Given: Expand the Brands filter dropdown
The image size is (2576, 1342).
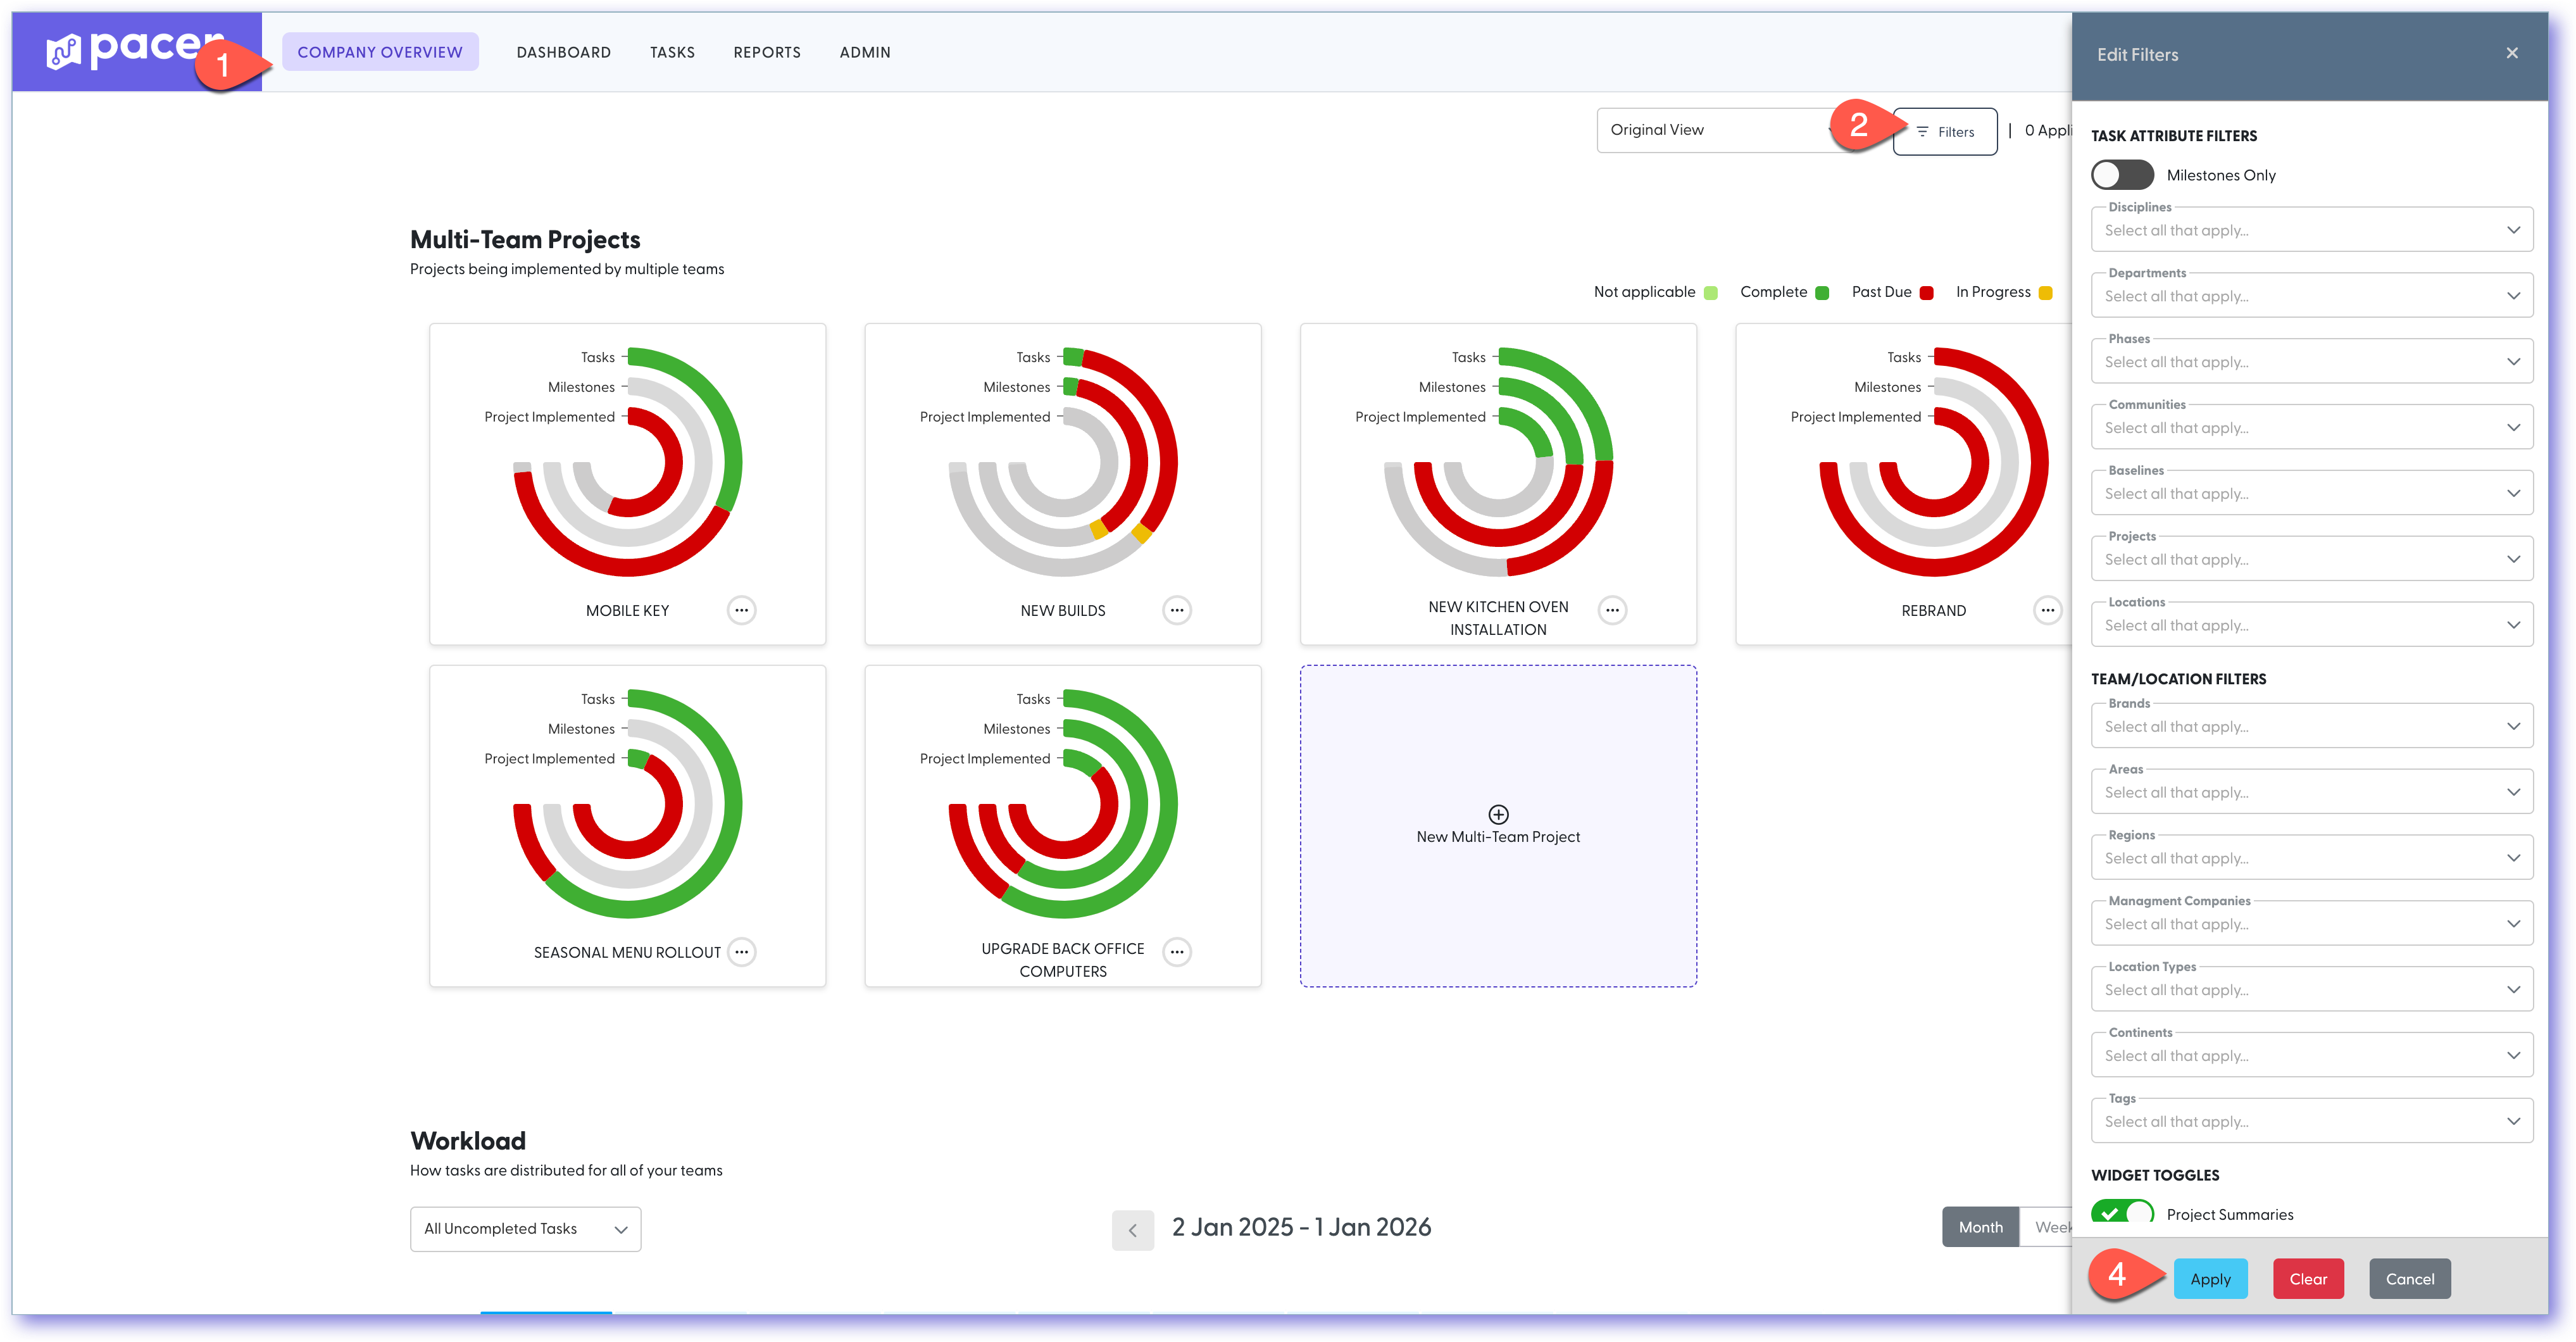Looking at the screenshot, I should click(2311, 726).
